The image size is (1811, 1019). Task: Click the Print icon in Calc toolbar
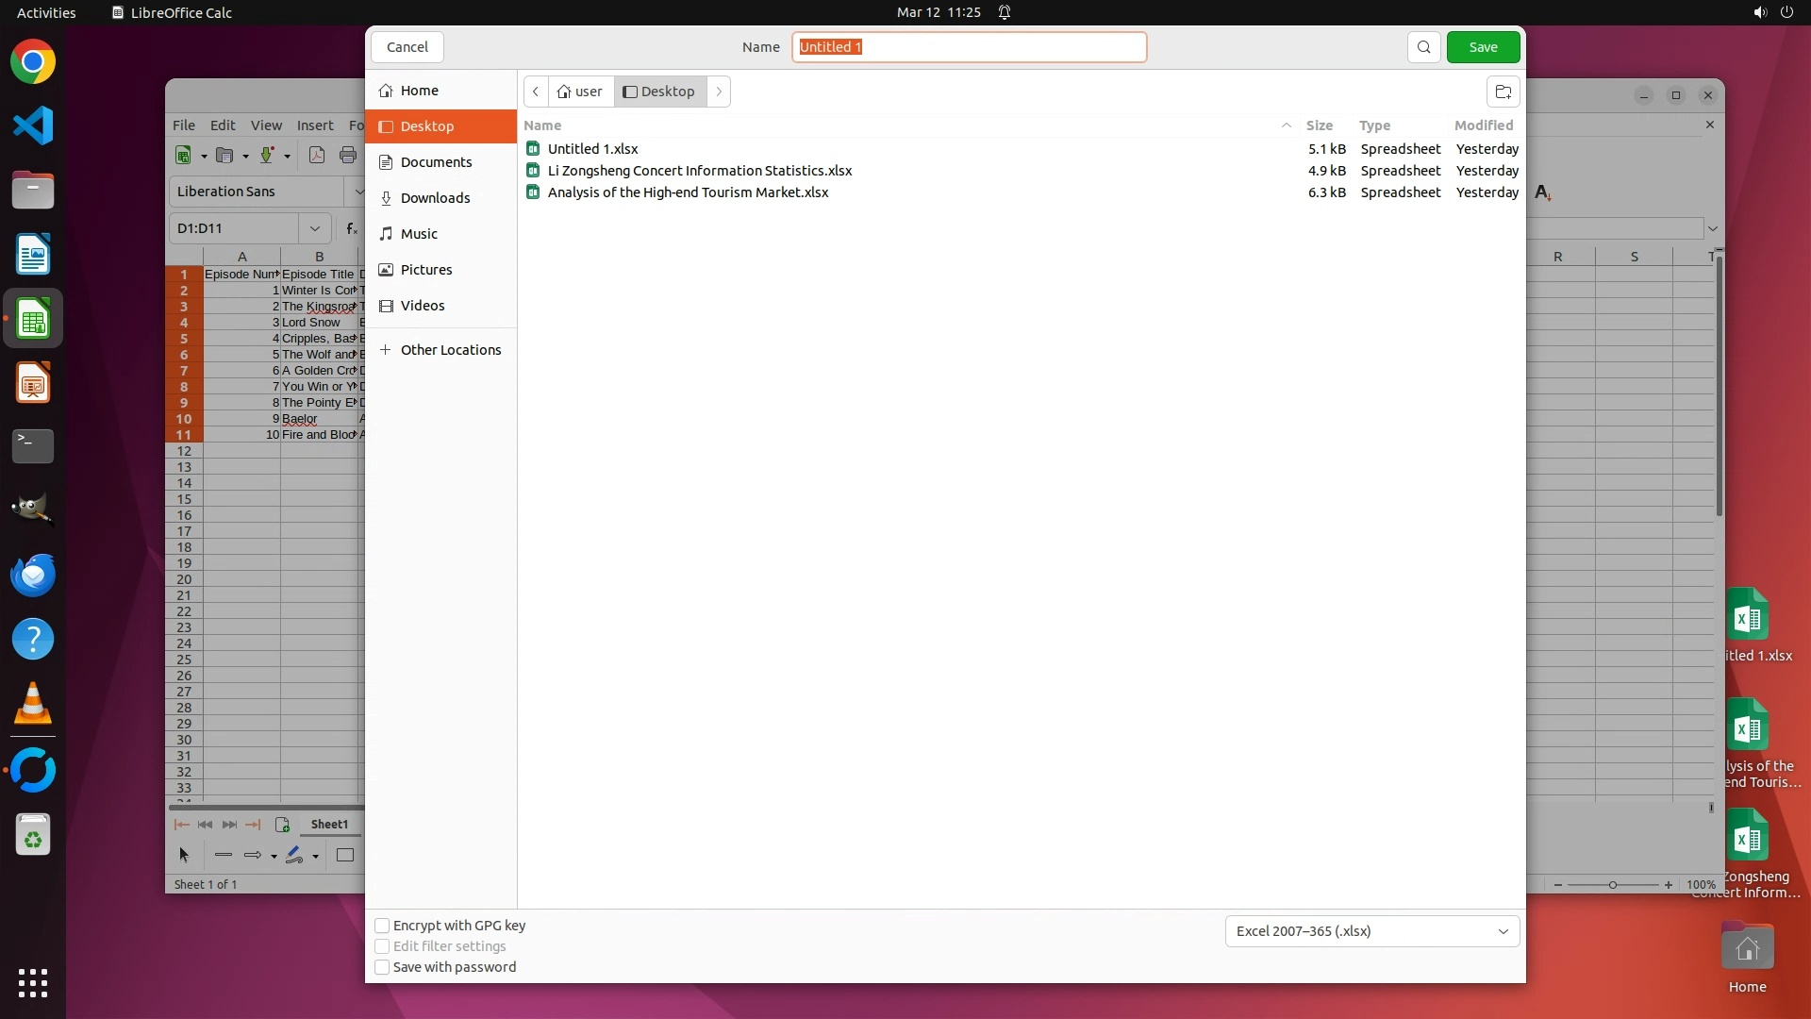[348, 156]
